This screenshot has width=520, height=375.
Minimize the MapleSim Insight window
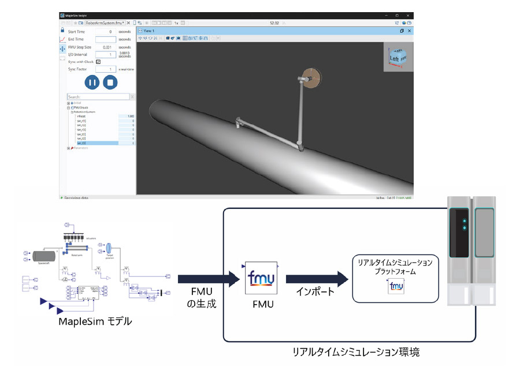point(386,15)
